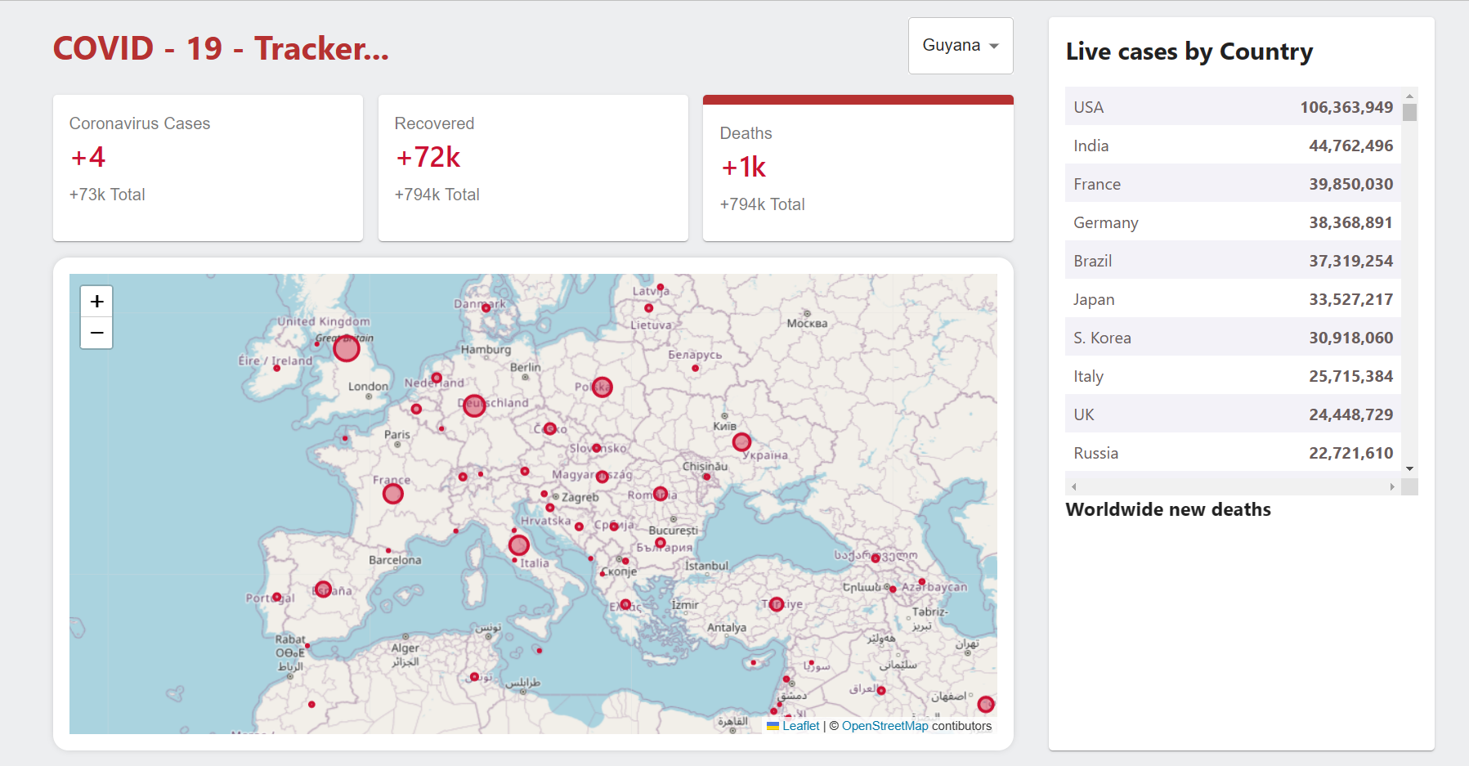This screenshot has height=766, width=1469.
Task: Zoom out the map with minus button
Action: click(x=96, y=333)
